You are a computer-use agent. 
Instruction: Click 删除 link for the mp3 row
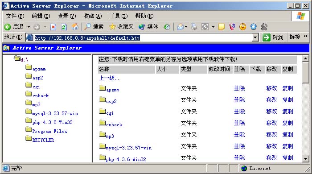point(239,135)
